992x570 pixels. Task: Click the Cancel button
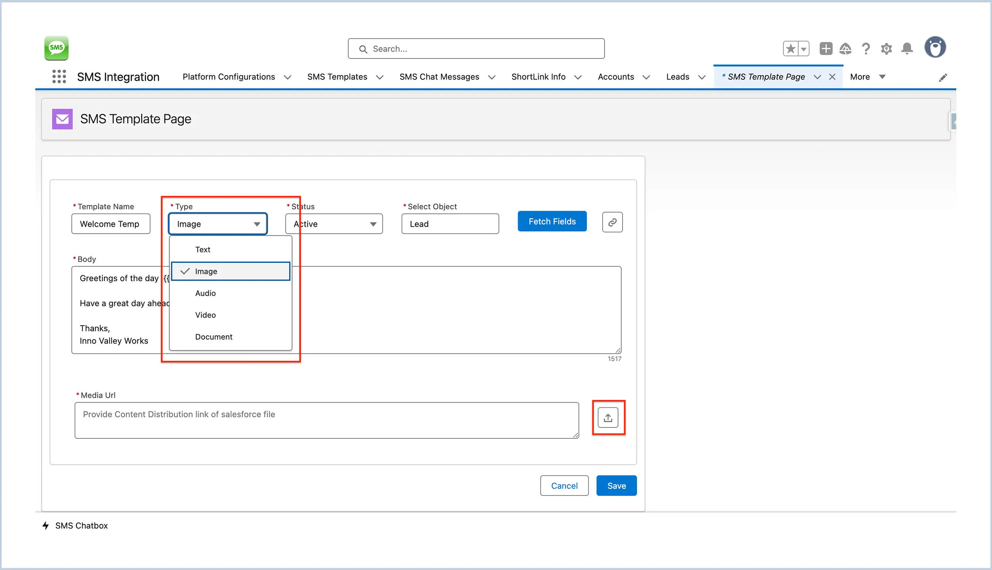point(564,485)
